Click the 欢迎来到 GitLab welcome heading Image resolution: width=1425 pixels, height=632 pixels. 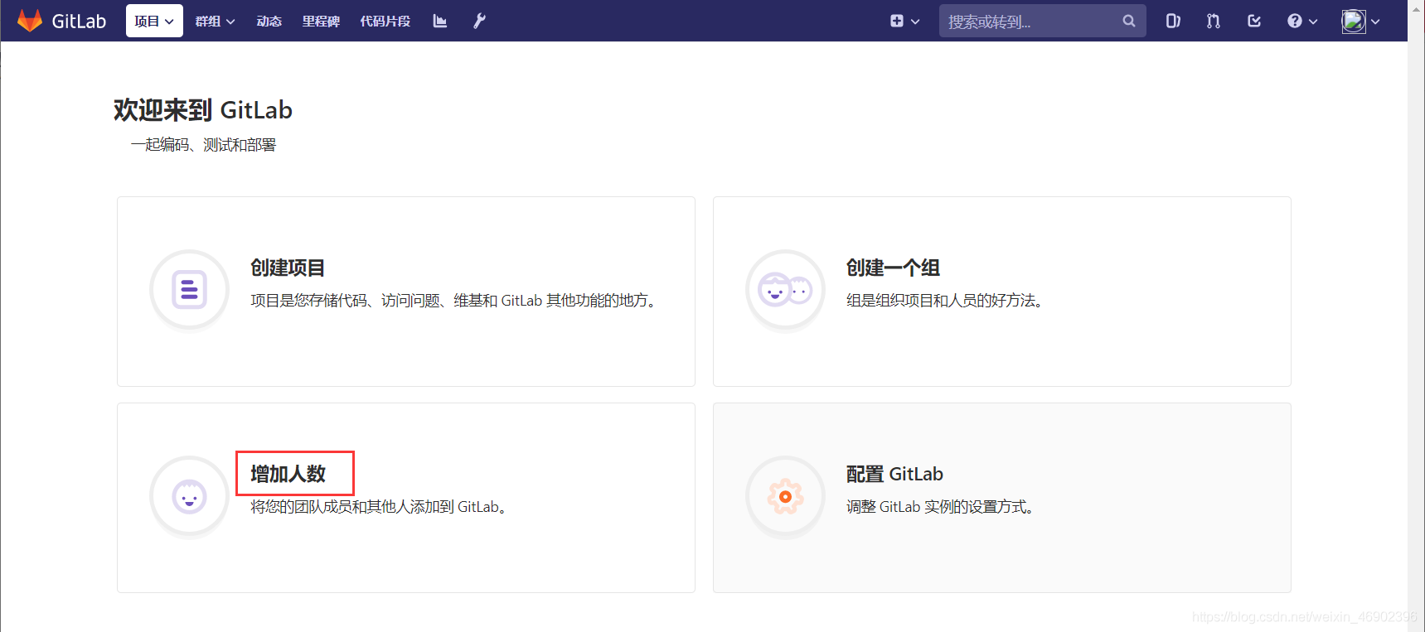pyautogui.click(x=203, y=110)
